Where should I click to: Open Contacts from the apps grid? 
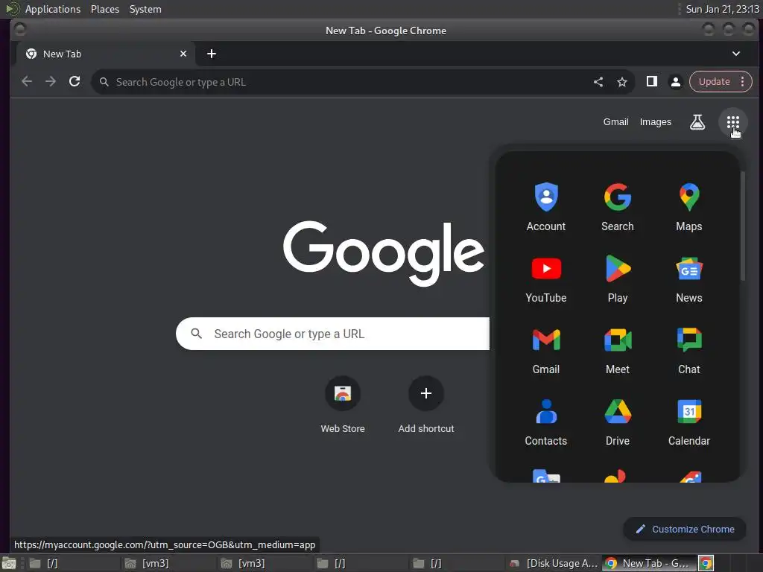(546, 422)
